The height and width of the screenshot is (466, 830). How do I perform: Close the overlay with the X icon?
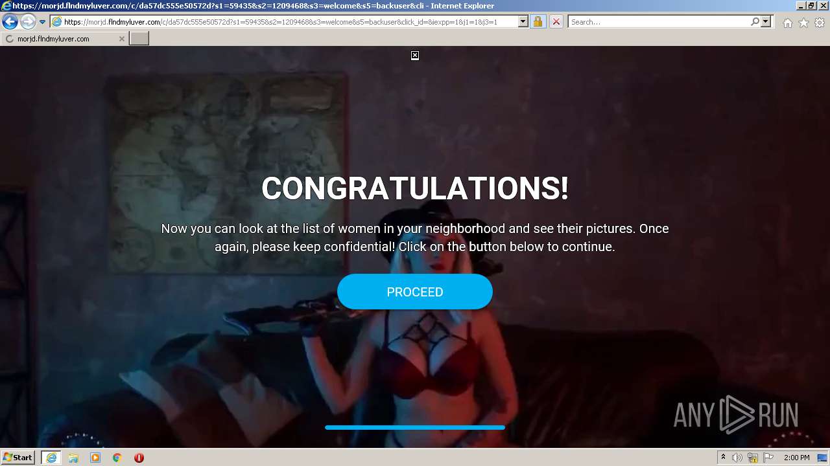415,56
